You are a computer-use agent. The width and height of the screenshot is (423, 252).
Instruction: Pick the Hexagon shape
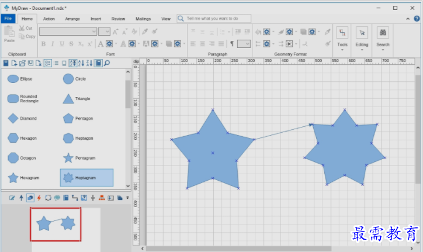(x=22, y=138)
